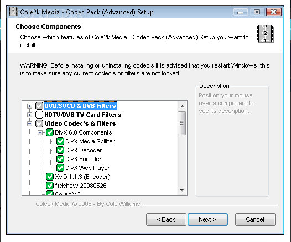The height and width of the screenshot is (242, 291).
Task: Uncheck DivX 6.8 Components
Action: click(x=50, y=132)
